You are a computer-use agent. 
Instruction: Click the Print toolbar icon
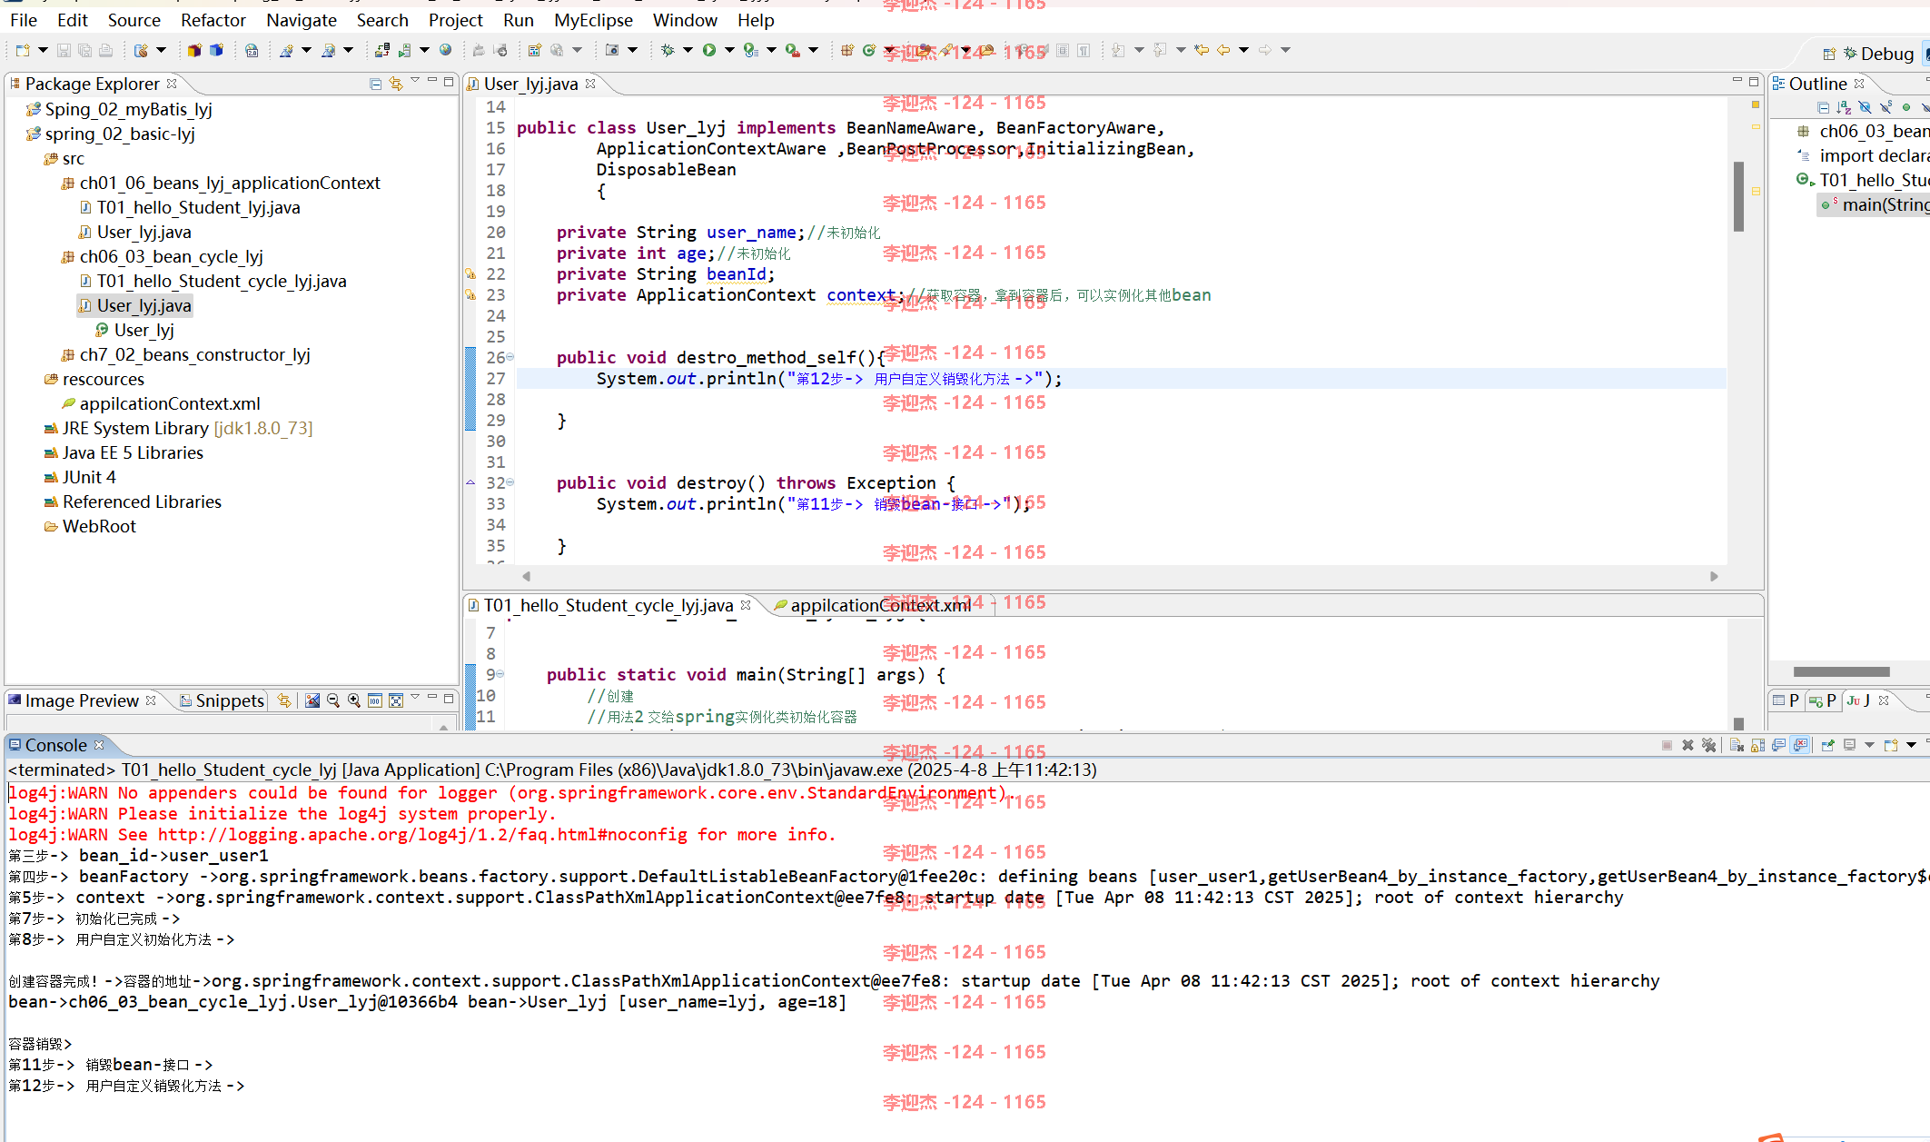click(x=105, y=51)
